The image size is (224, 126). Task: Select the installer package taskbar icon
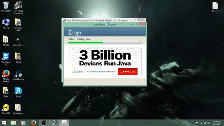(54, 123)
